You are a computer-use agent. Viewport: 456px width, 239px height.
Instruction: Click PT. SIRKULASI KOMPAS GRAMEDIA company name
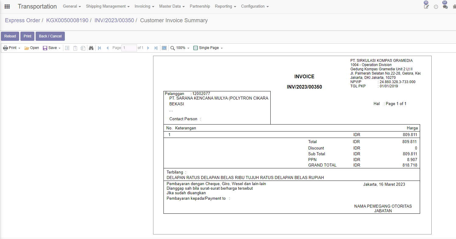381,61
